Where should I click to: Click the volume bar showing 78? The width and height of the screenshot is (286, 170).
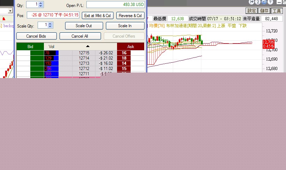point(52,53)
